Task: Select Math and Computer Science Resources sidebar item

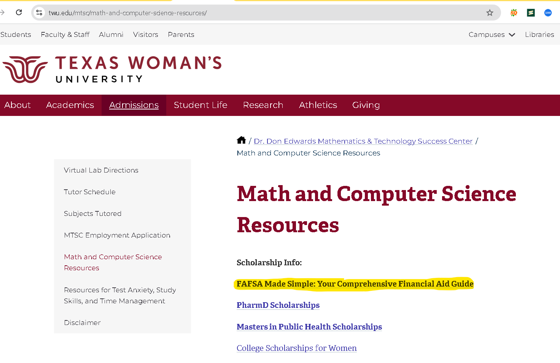Action: coord(113,262)
